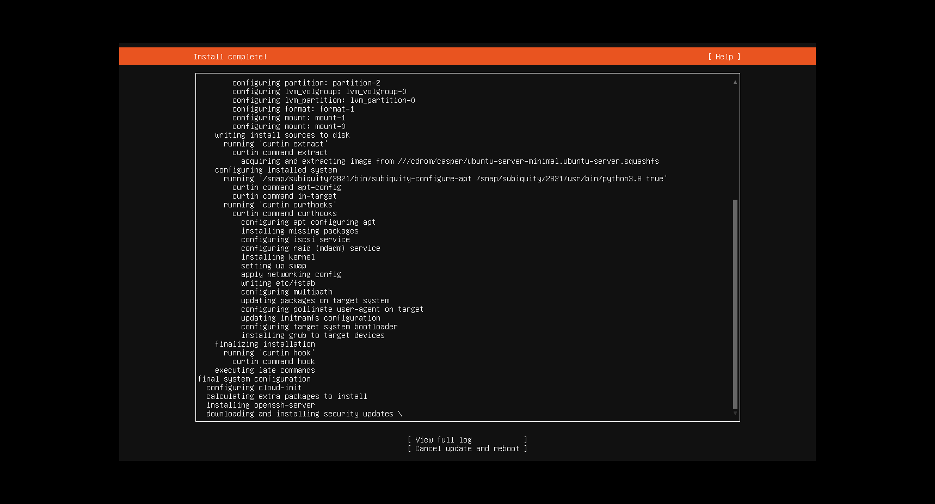The image size is (935, 504).
Task: Click 'configuring installed system' line
Action: [x=276, y=170]
